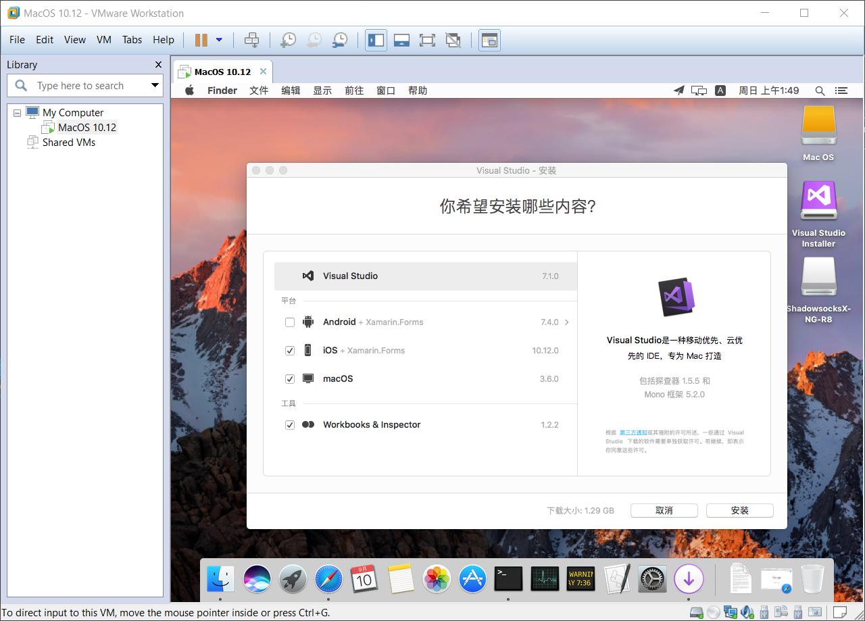
Task: Open the VMware Help menu
Action: (164, 40)
